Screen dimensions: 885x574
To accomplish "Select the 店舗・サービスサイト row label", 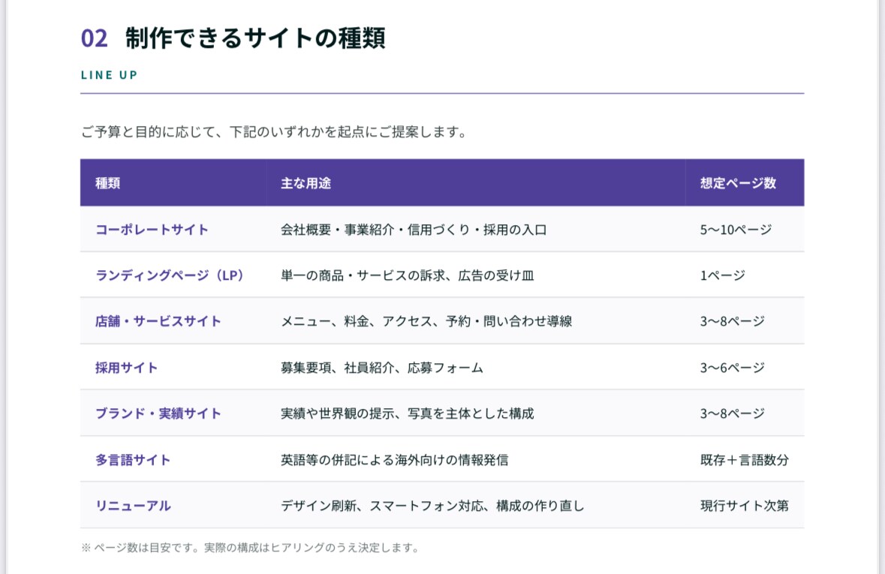I will pyautogui.click(x=158, y=321).
